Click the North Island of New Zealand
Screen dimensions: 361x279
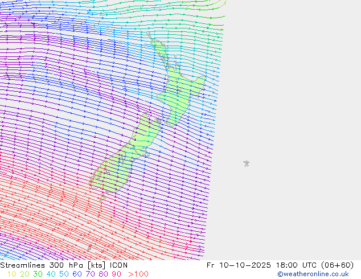pyautogui.click(x=178, y=92)
